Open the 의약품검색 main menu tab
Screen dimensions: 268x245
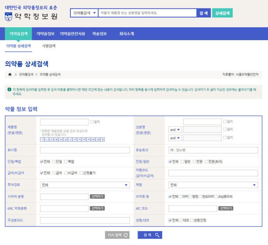[18, 34]
